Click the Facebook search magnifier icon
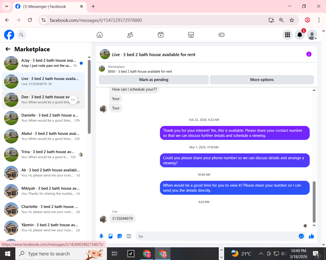This screenshot has height=260, width=326. (x=21, y=35)
